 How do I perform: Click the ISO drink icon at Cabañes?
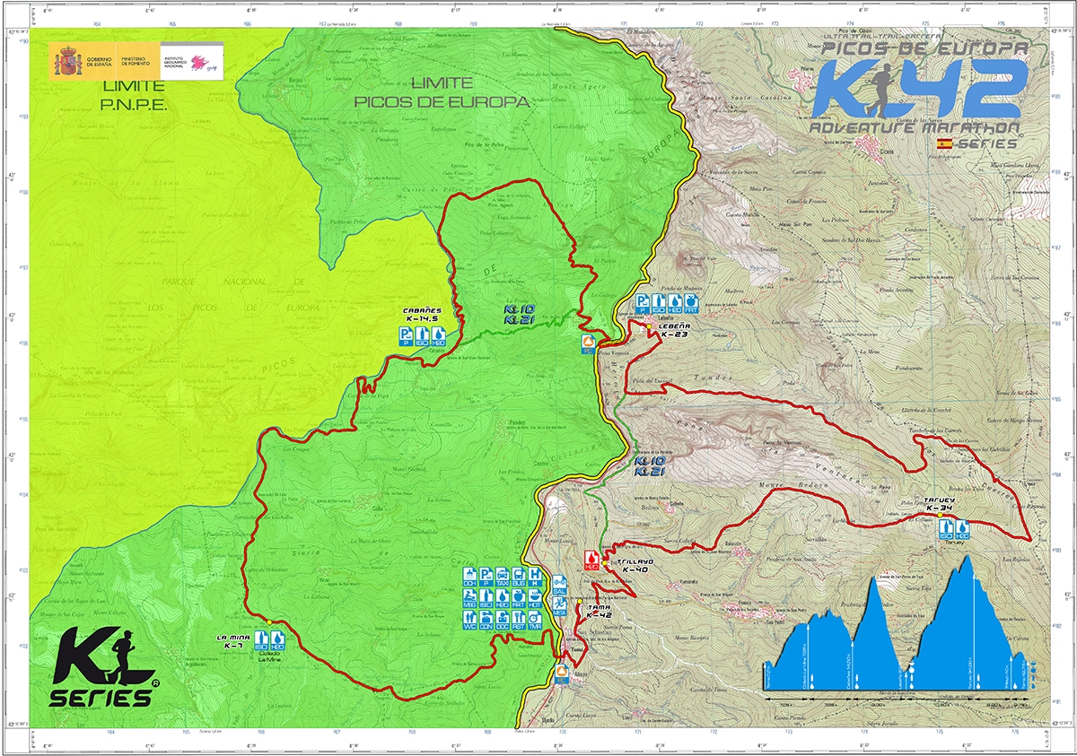click(x=422, y=336)
